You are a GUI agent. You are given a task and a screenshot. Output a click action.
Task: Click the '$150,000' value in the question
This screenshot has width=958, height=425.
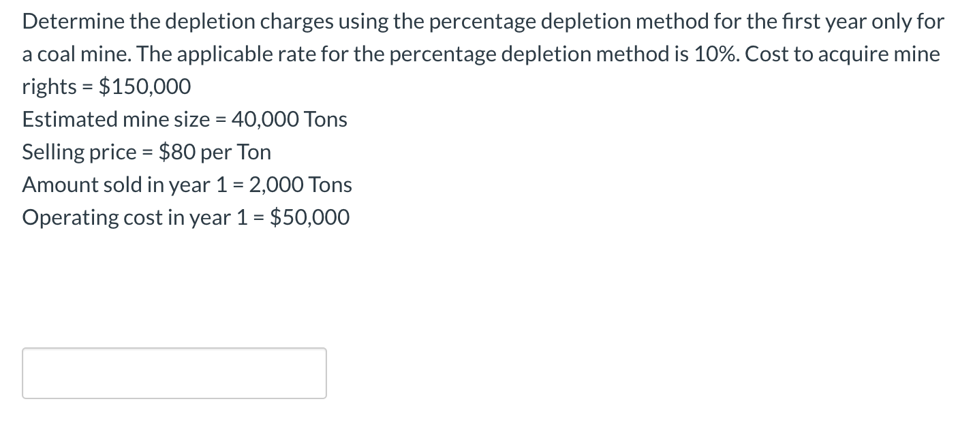pyautogui.click(x=144, y=86)
